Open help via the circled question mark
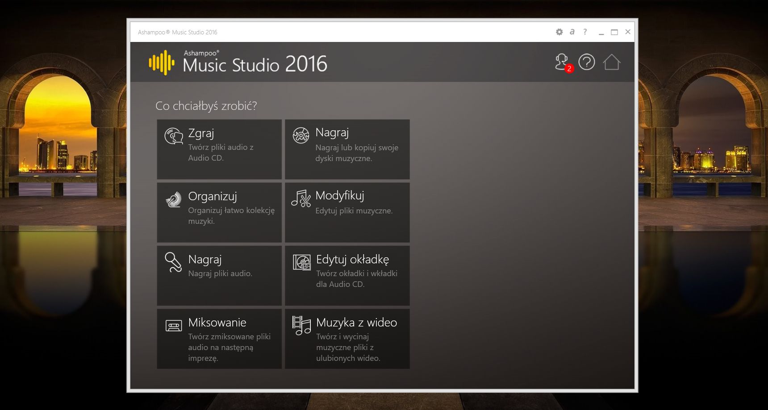768x410 pixels. point(587,62)
